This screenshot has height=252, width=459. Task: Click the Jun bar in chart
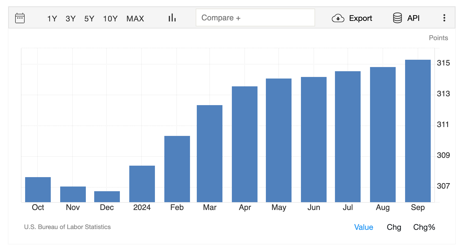pyautogui.click(x=314, y=140)
